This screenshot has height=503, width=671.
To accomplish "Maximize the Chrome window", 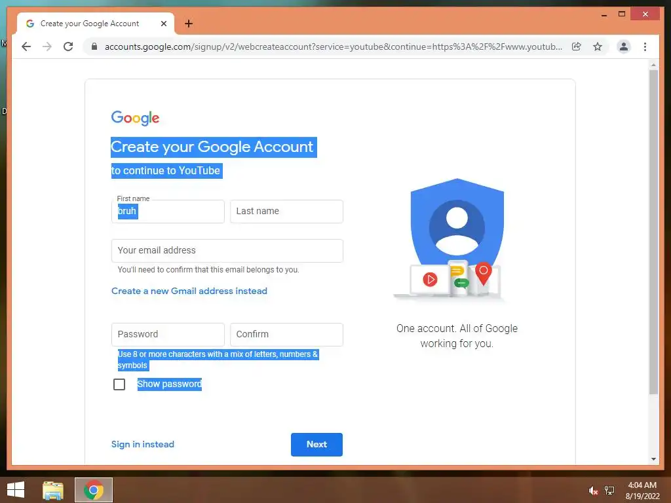I will pyautogui.click(x=622, y=14).
